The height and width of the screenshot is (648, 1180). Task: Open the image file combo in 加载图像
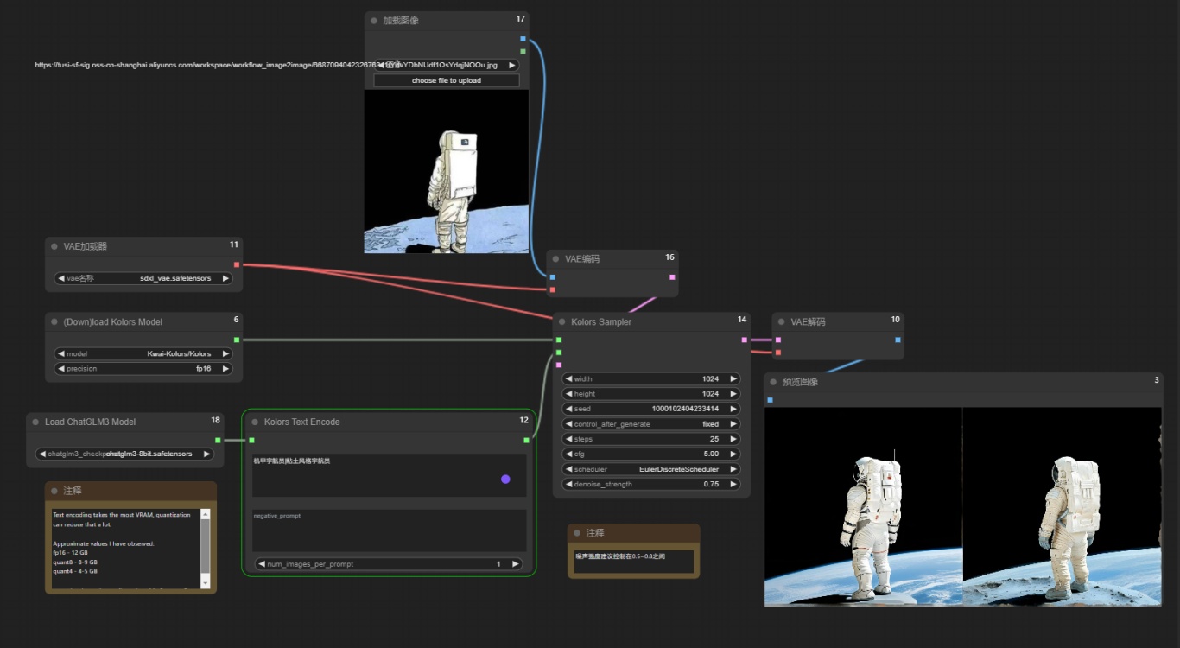(446, 65)
